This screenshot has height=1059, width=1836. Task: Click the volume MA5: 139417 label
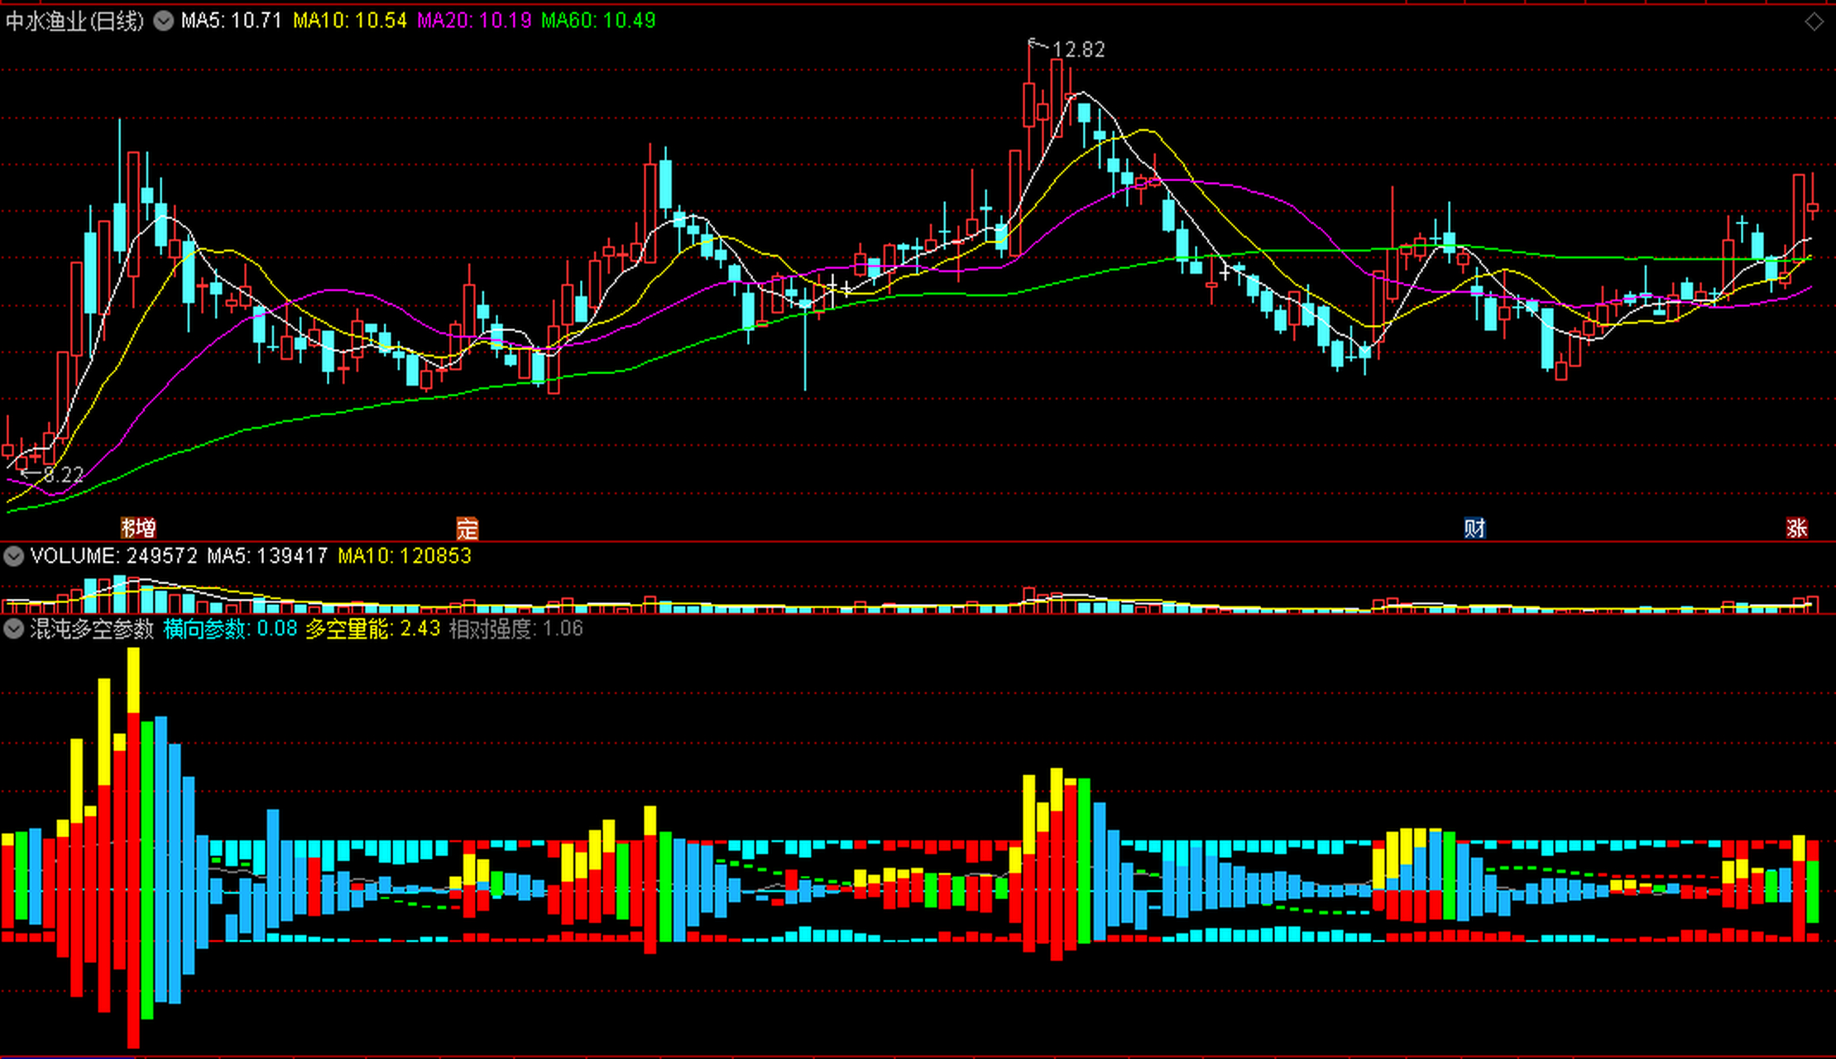click(x=267, y=556)
